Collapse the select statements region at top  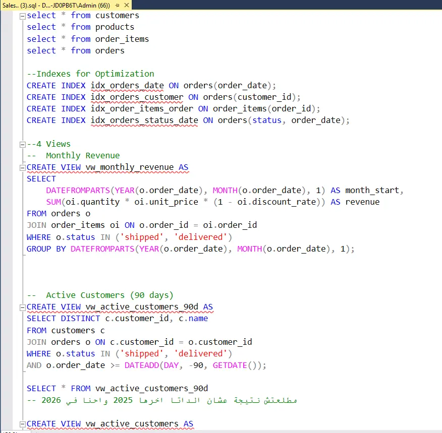tap(23, 16)
